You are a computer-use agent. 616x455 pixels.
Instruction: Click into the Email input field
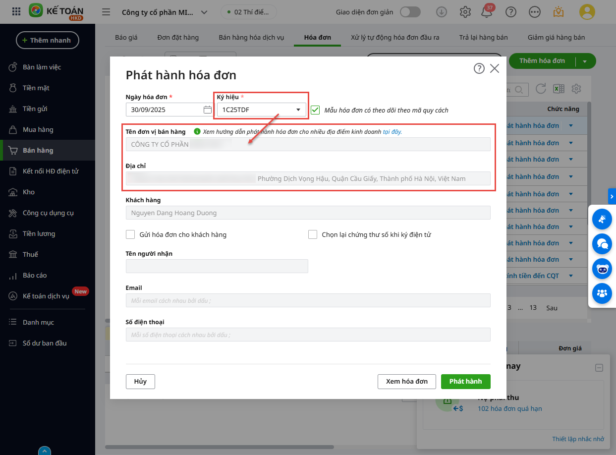coord(308,300)
